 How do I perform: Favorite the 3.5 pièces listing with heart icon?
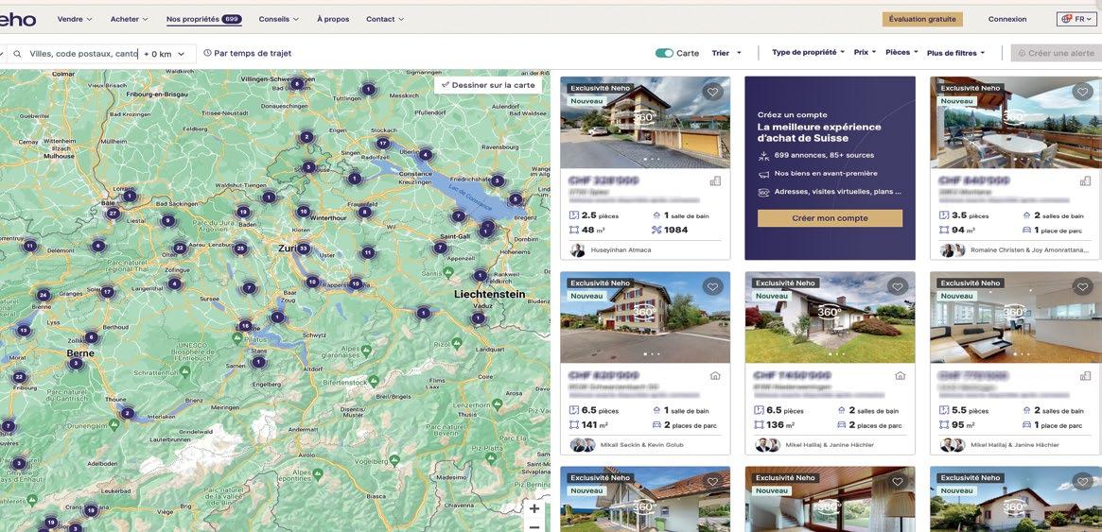point(1082,92)
